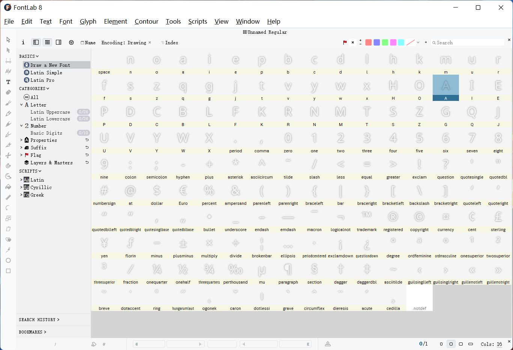Select smallest cell size option
The height and width of the screenshot is (350, 513).
[441, 344]
